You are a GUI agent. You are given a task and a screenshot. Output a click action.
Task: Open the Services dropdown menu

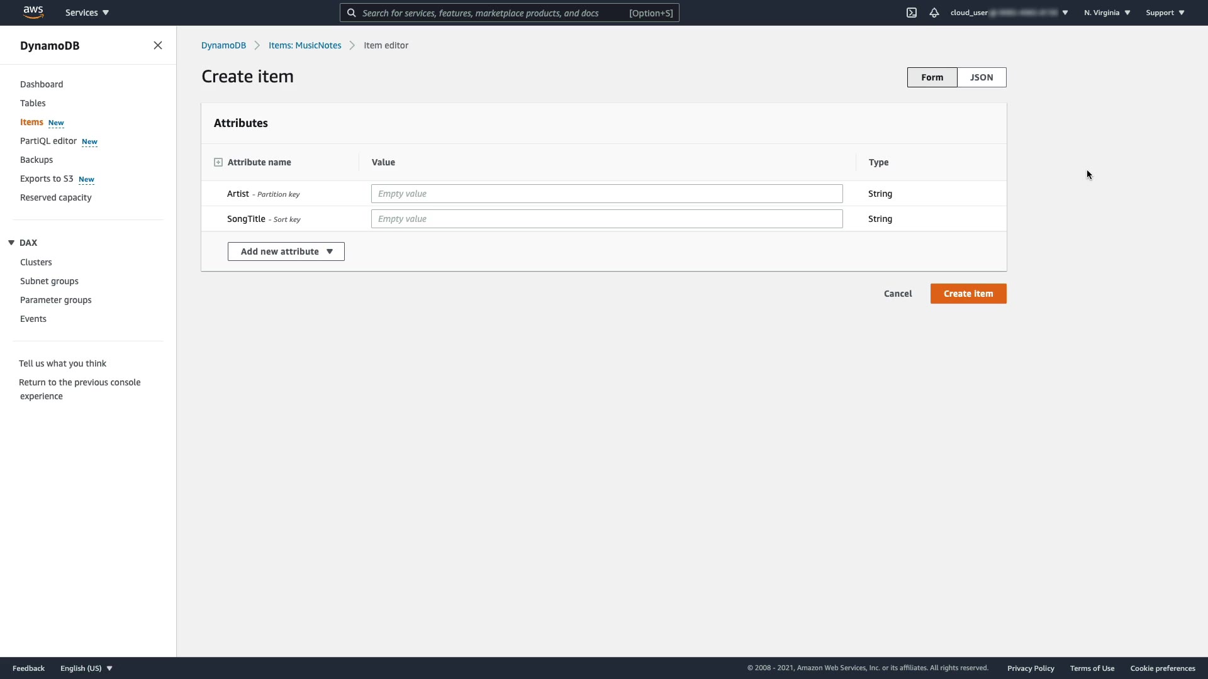pos(87,13)
